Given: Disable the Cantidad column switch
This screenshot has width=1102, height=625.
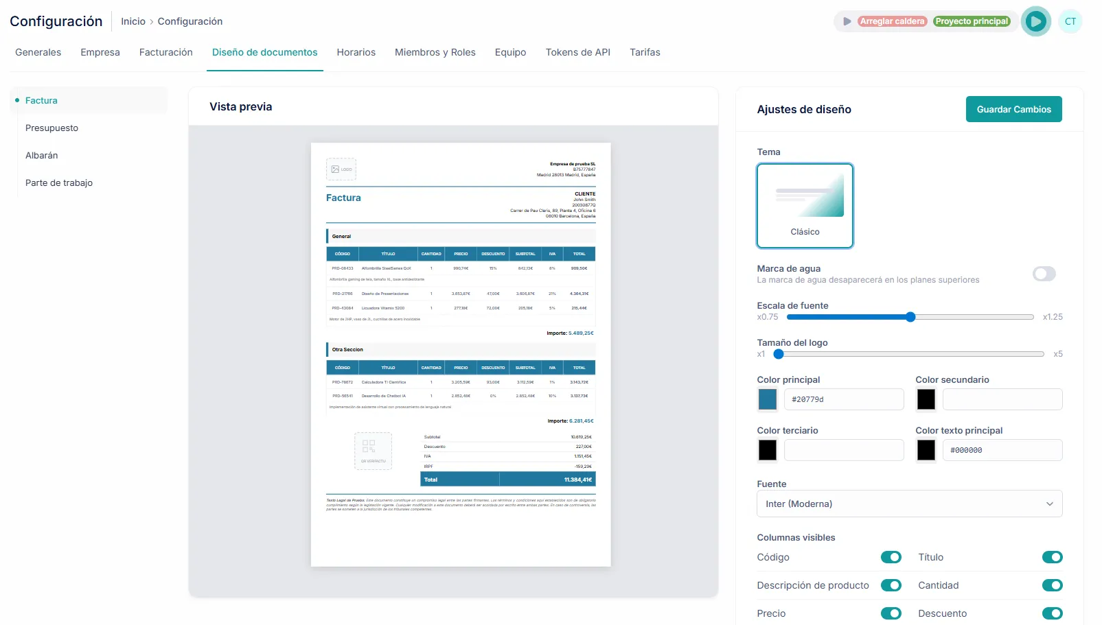Looking at the screenshot, I should point(1052,585).
